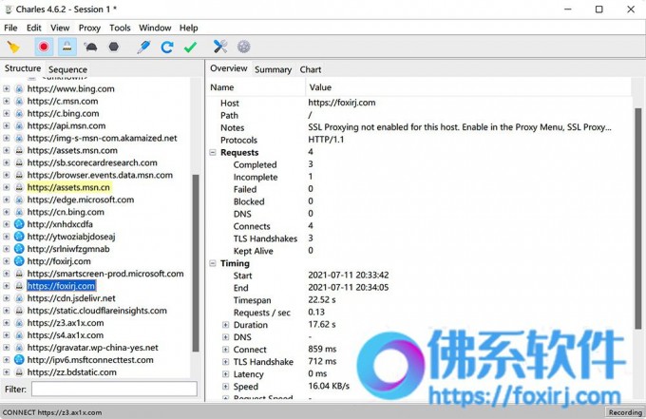
Task: Expand the https://edge.microsoft.com node
Action: 7,200
